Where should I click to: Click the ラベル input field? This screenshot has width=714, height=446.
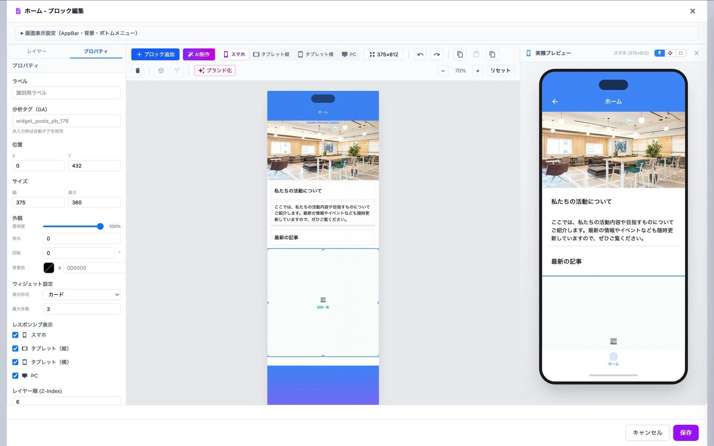click(66, 93)
